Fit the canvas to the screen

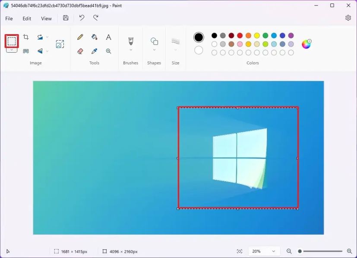[240, 251]
